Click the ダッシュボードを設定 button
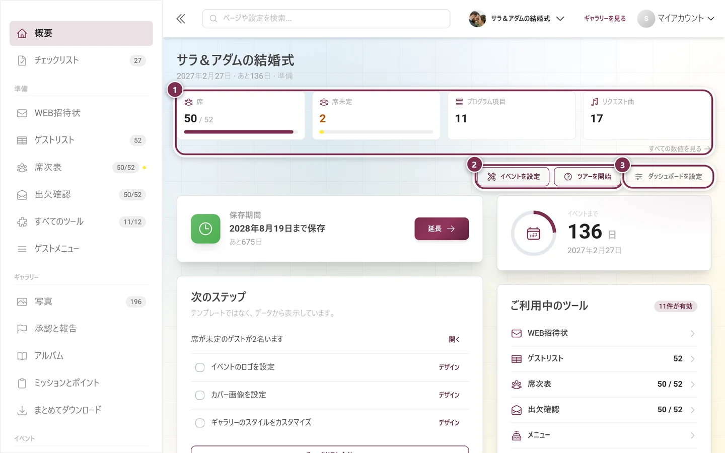The image size is (725, 453). [x=669, y=177]
